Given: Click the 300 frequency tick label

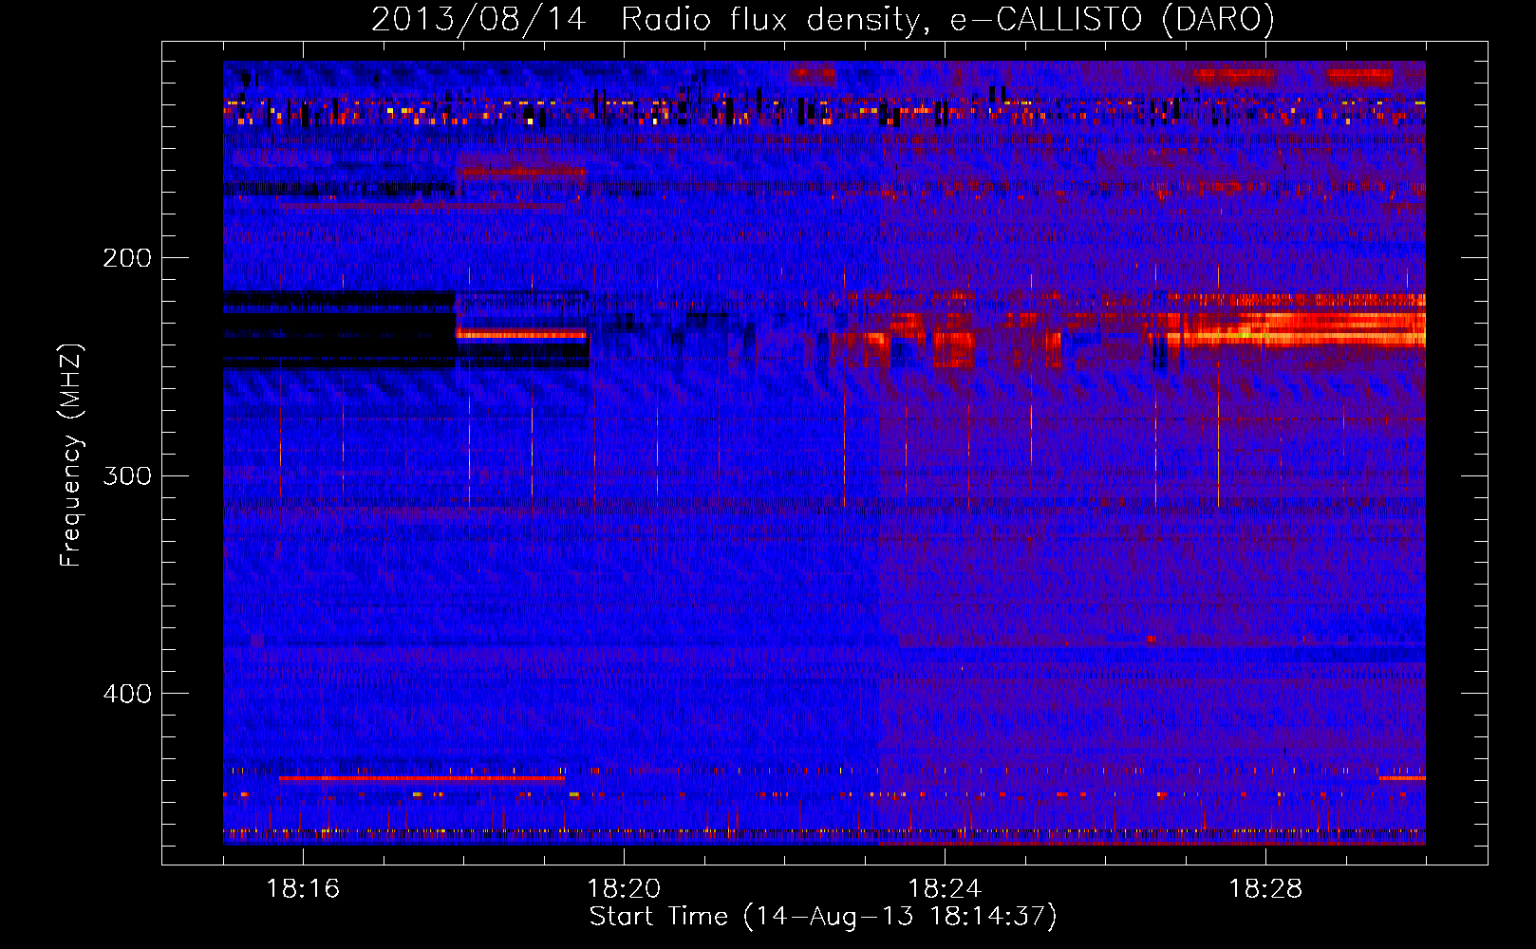Looking at the screenshot, I should coord(127,475).
